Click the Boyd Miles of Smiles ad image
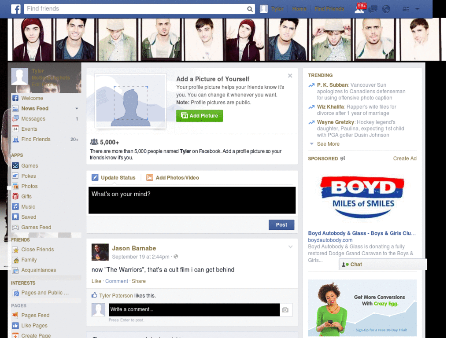 [362, 197]
